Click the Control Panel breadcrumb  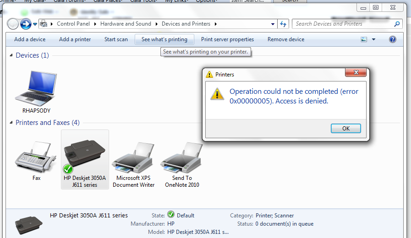[x=73, y=24]
